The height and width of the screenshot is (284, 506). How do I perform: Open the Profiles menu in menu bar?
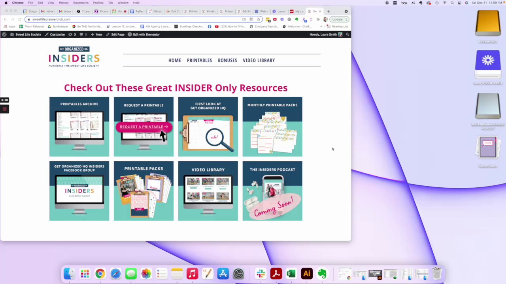tap(98, 3)
